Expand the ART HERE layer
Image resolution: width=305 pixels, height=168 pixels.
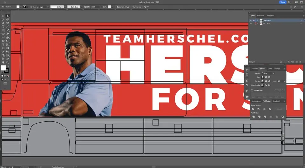tap(258, 24)
